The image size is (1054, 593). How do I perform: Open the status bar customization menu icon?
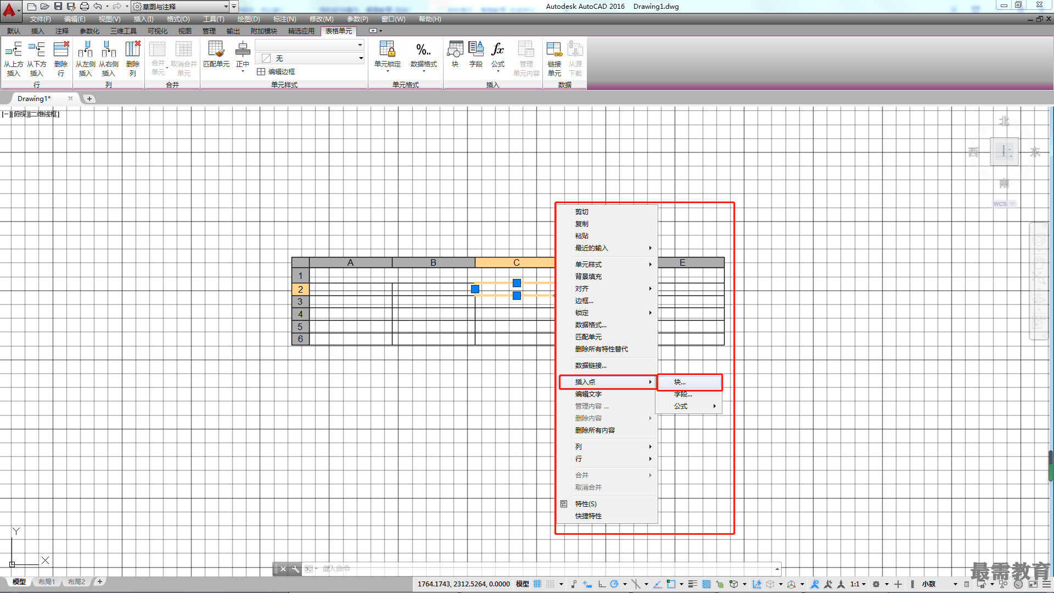(x=1047, y=584)
